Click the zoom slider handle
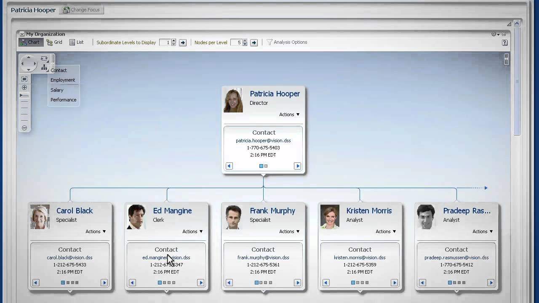 24,96
